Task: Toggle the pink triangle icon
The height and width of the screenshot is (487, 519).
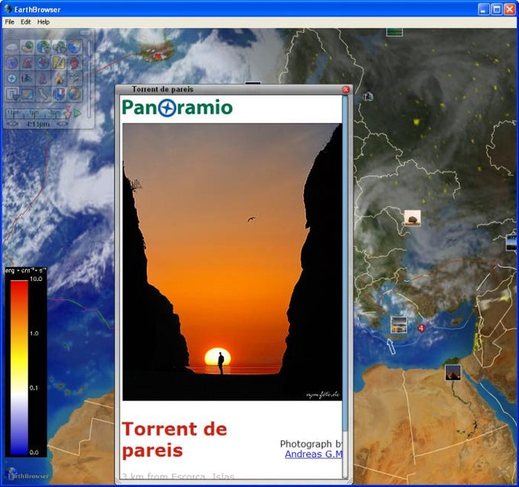Action: click(x=43, y=79)
